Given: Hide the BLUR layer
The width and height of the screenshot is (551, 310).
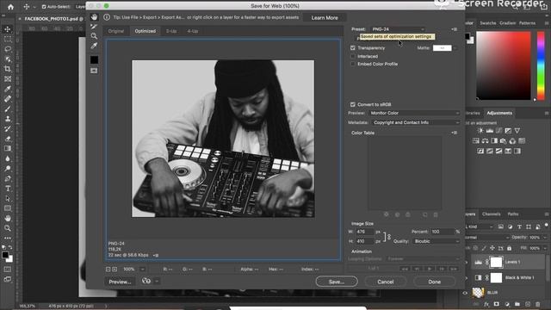Looking at the screenshot, I should (465, 293).
